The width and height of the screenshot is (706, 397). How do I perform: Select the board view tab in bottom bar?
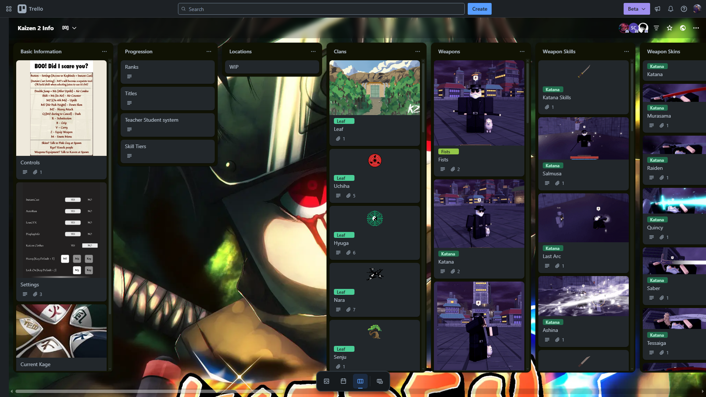tap(360, 381)
